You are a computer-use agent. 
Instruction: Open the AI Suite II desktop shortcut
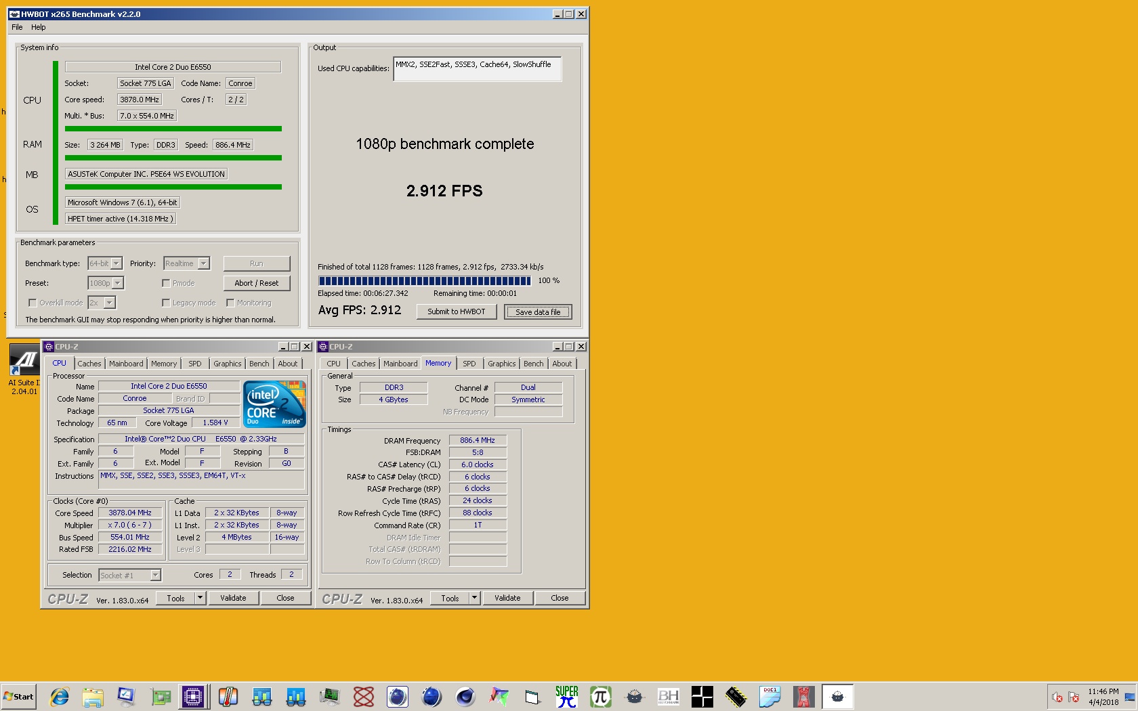(x=24, y=369)
